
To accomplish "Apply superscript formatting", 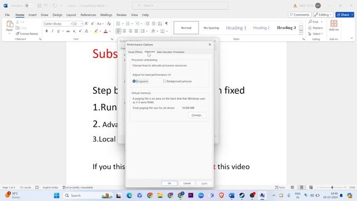I will 80,31.
